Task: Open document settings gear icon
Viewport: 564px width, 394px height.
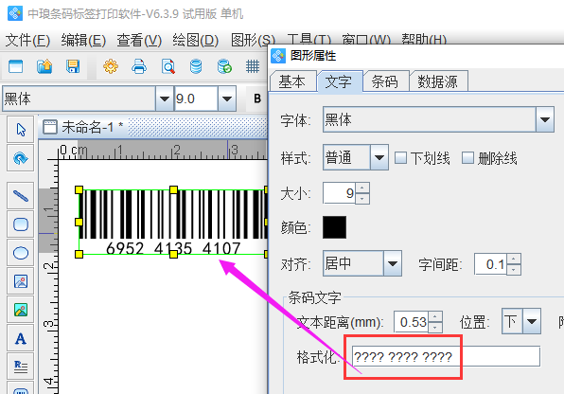Action: (111, 66)
